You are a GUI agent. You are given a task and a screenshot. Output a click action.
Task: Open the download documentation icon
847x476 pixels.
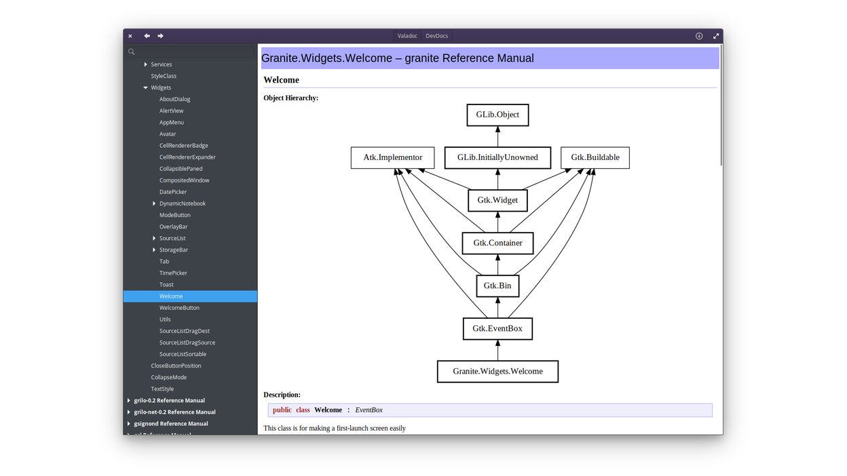point(699,36)
